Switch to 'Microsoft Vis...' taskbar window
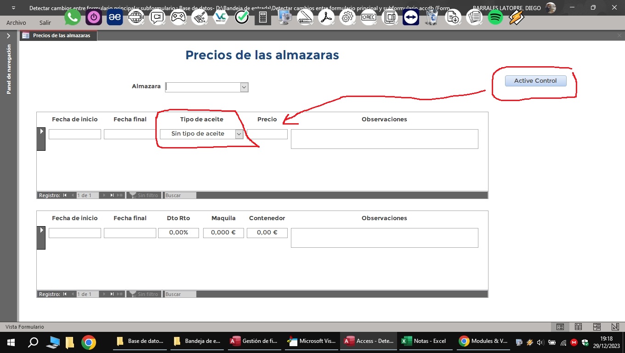625x353 pixels. (x=311, y=342)
